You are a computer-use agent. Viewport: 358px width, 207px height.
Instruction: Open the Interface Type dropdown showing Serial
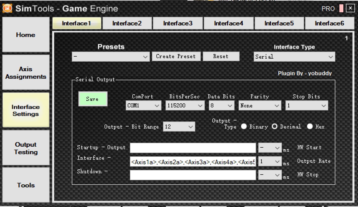pos(294,57)
